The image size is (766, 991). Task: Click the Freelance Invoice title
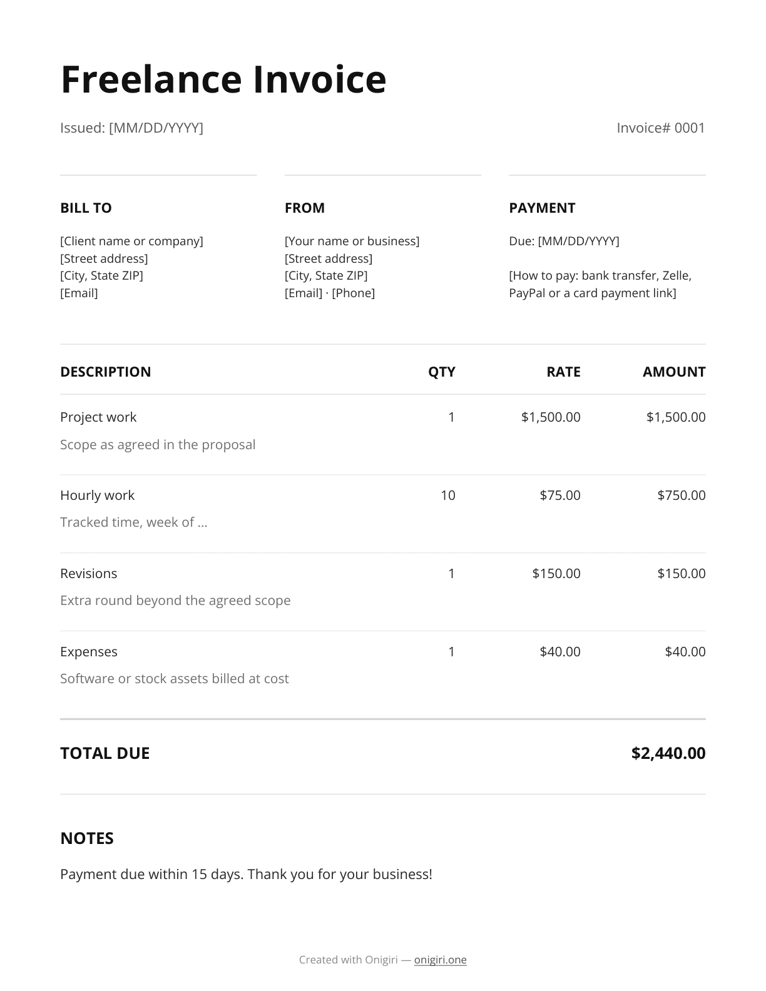pos(223,79)
